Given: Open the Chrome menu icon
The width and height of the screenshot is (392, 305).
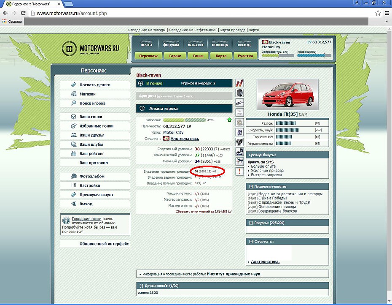Looking at the screenshot, I should click(x=387, y=13).
